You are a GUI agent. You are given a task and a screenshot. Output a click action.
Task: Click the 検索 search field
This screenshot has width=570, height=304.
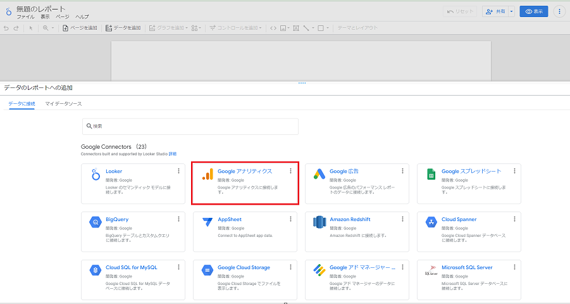point(190,126)
